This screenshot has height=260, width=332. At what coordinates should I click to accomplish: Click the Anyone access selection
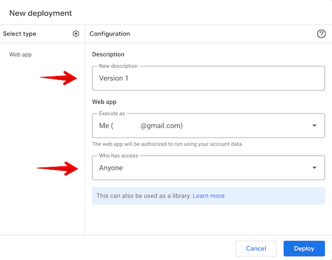point(111,168)
